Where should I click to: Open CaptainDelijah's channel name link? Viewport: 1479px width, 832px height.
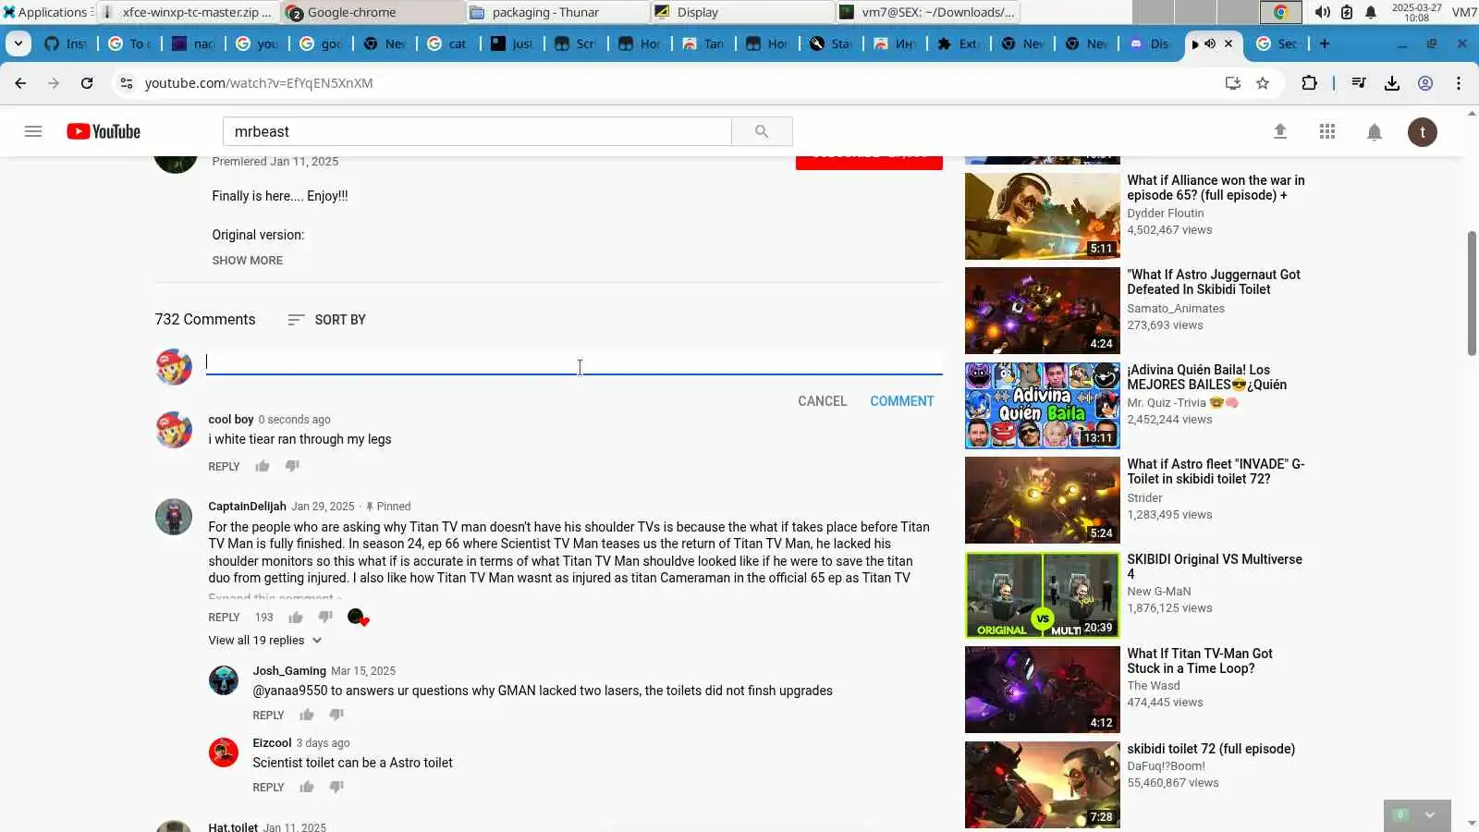click(247, 507)
